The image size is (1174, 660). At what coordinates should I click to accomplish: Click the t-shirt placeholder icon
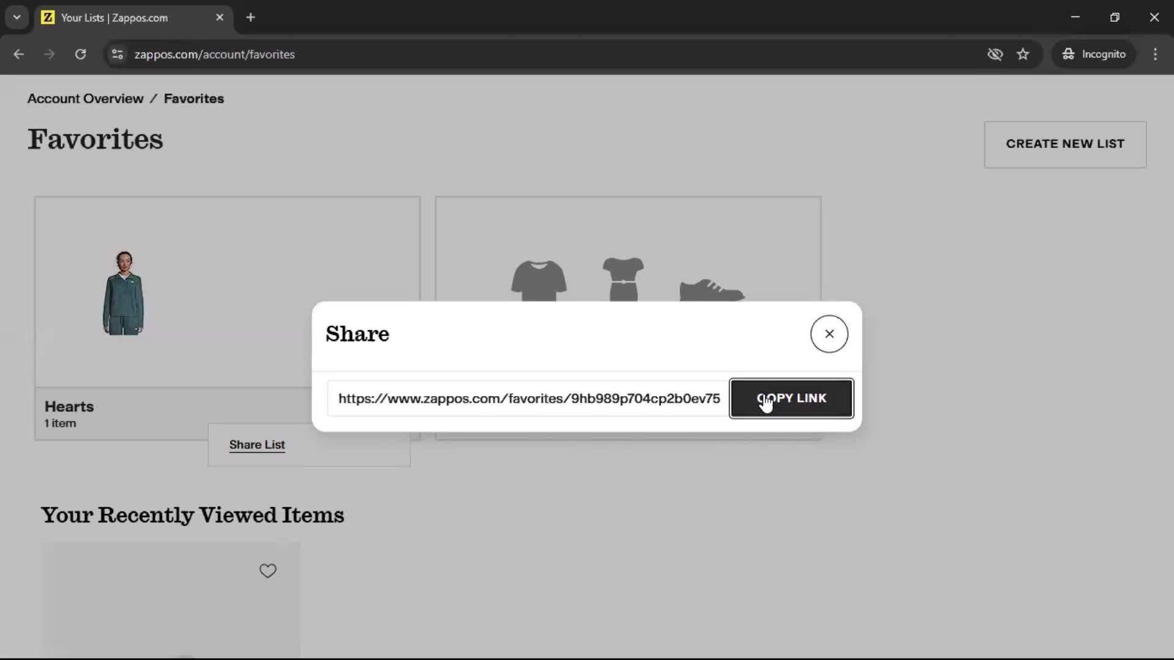coord(539,280)
